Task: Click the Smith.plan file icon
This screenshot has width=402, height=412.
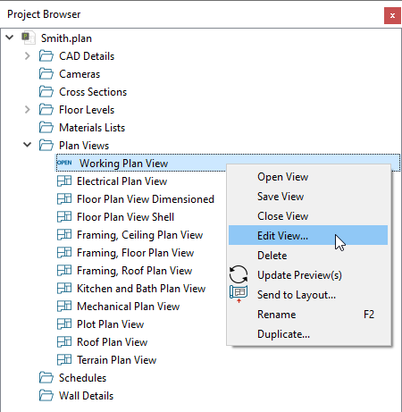Action: coord(29,38)
